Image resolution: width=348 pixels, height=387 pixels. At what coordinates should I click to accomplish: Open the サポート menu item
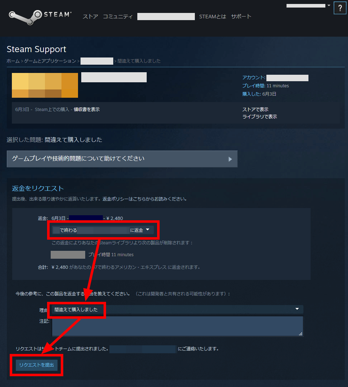coord(241,17)
